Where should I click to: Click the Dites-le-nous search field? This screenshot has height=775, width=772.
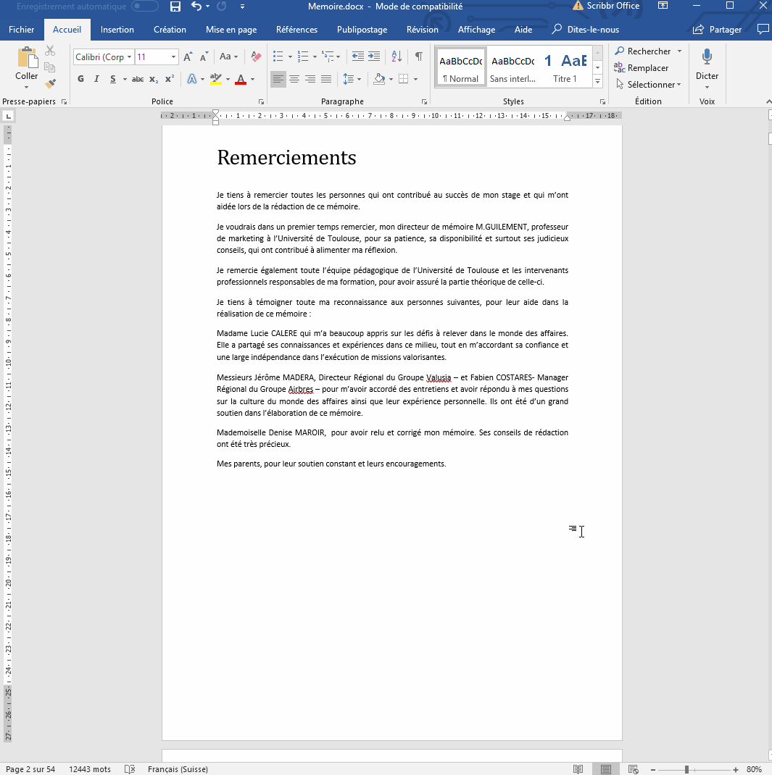(586, 30)
